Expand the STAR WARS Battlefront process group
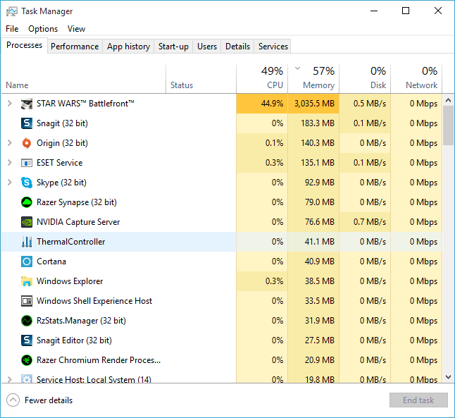This screenshot has width=455, height=418. [10, 104]
